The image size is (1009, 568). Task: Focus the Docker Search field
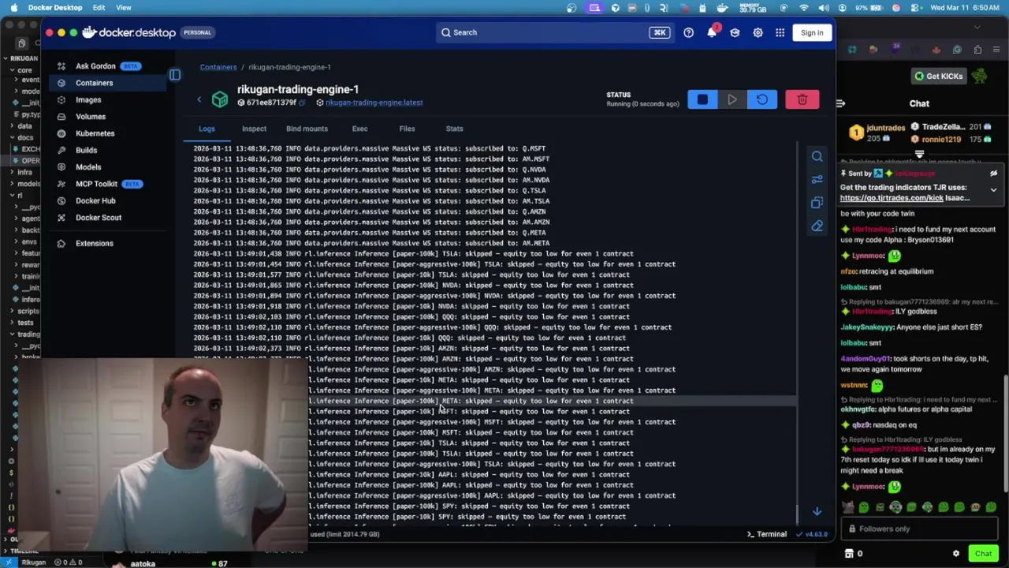tap(553, 32)
